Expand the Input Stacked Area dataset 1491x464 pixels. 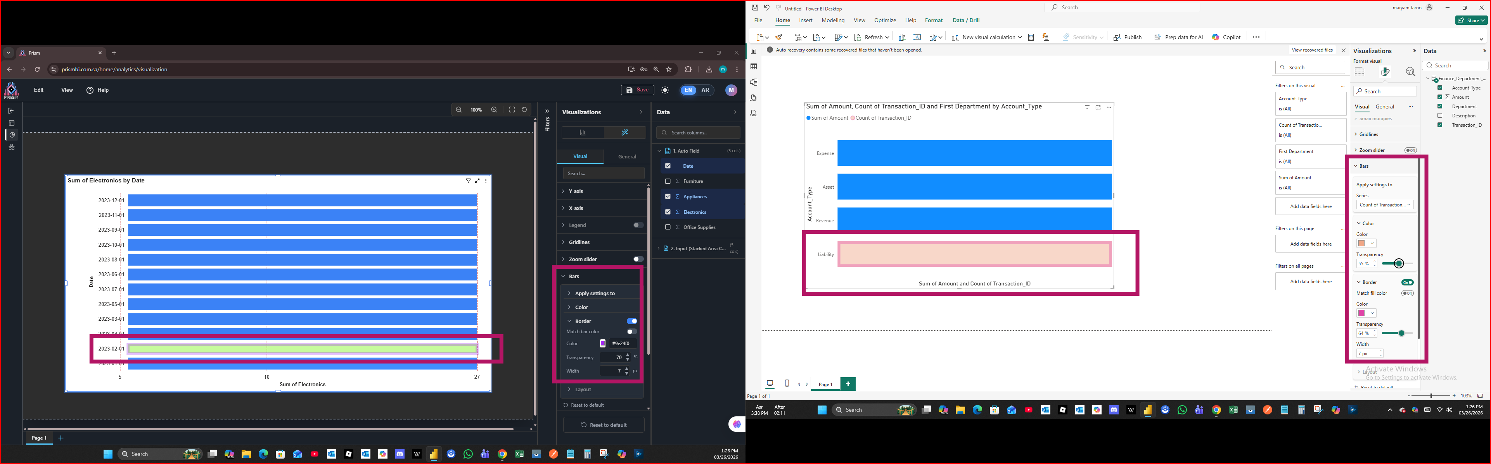pos(659,249)
